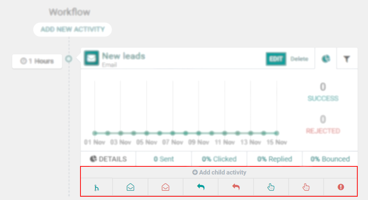
Task: Choose the red Not Clicked hand icon
Action: pyautogui.click(x=306, y=187)
